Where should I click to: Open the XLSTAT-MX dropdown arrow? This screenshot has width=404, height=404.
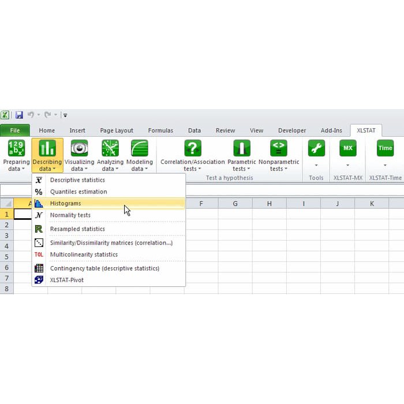[x=347, y=165]
